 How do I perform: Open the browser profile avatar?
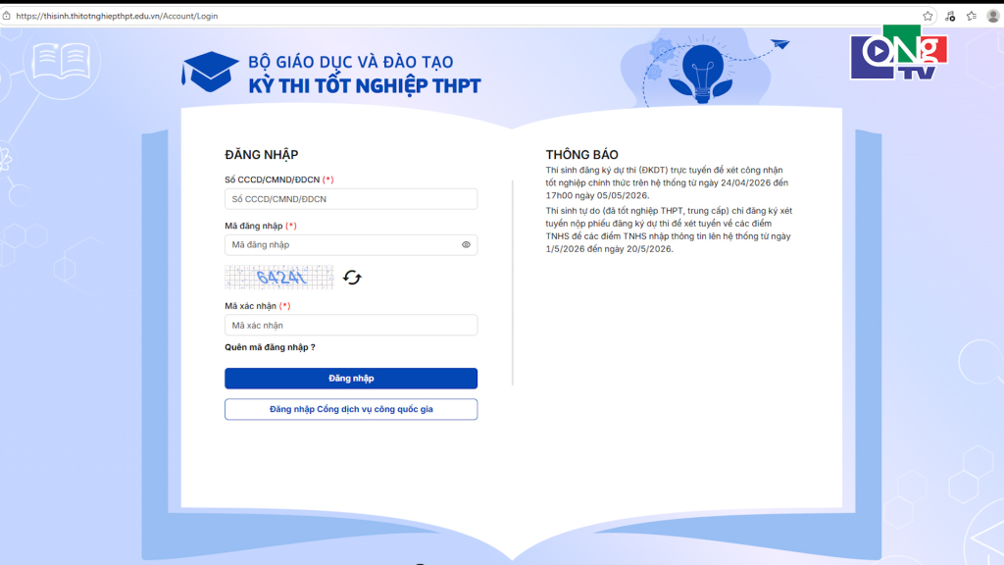tap(993, 16)
